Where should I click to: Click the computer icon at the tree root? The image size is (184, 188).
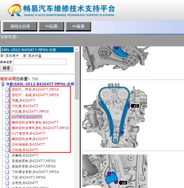click(3, 84)
